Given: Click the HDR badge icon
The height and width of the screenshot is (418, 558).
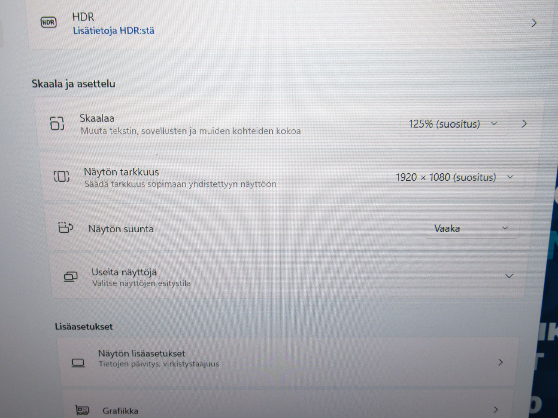Looking at the screenshot, I should tap(48, 22).
